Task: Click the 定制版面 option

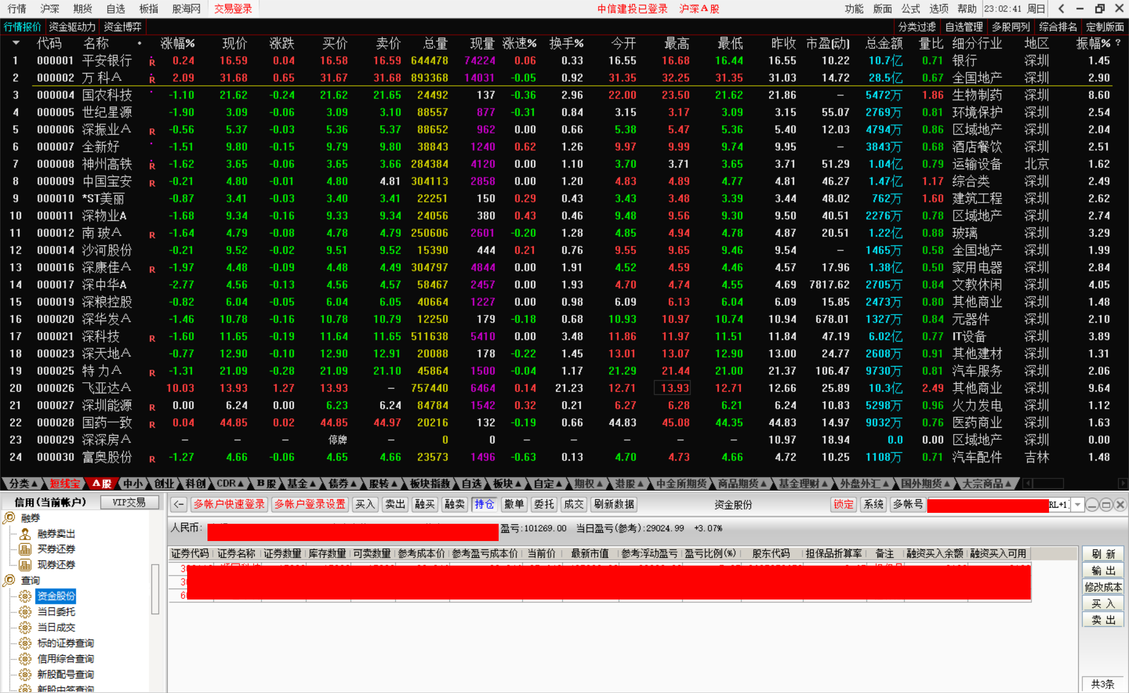Action: 1105,27
